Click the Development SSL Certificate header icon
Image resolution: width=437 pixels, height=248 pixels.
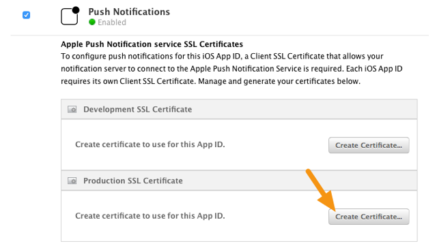[72, 110]
